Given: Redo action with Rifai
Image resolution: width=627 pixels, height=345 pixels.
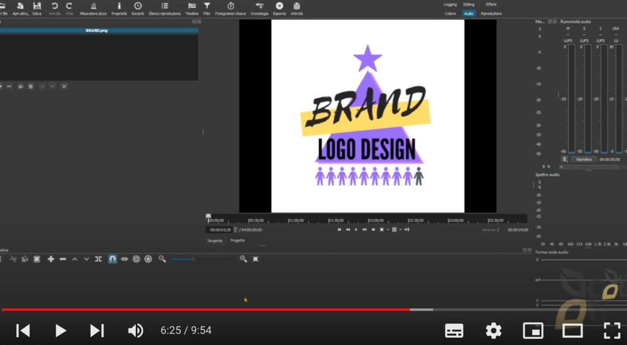Looking at the screenshot, I should pos(69,9).
